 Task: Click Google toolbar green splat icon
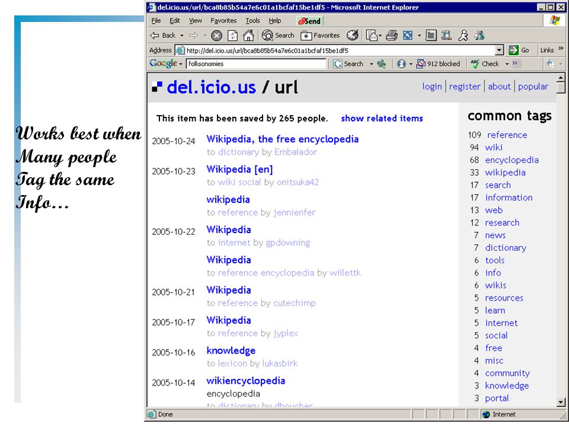pyautogui.click(x=381, y=64)
